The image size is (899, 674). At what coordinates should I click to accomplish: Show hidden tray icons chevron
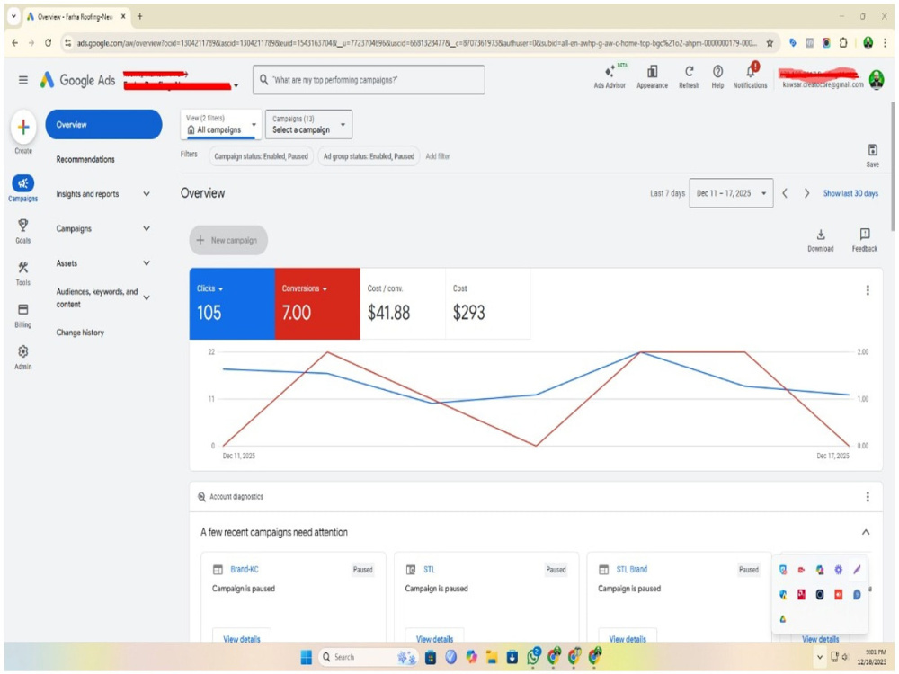(x=819, y=657)
